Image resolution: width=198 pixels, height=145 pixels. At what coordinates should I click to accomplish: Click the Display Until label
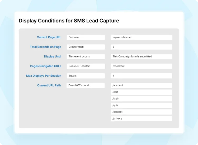[53, 56]
